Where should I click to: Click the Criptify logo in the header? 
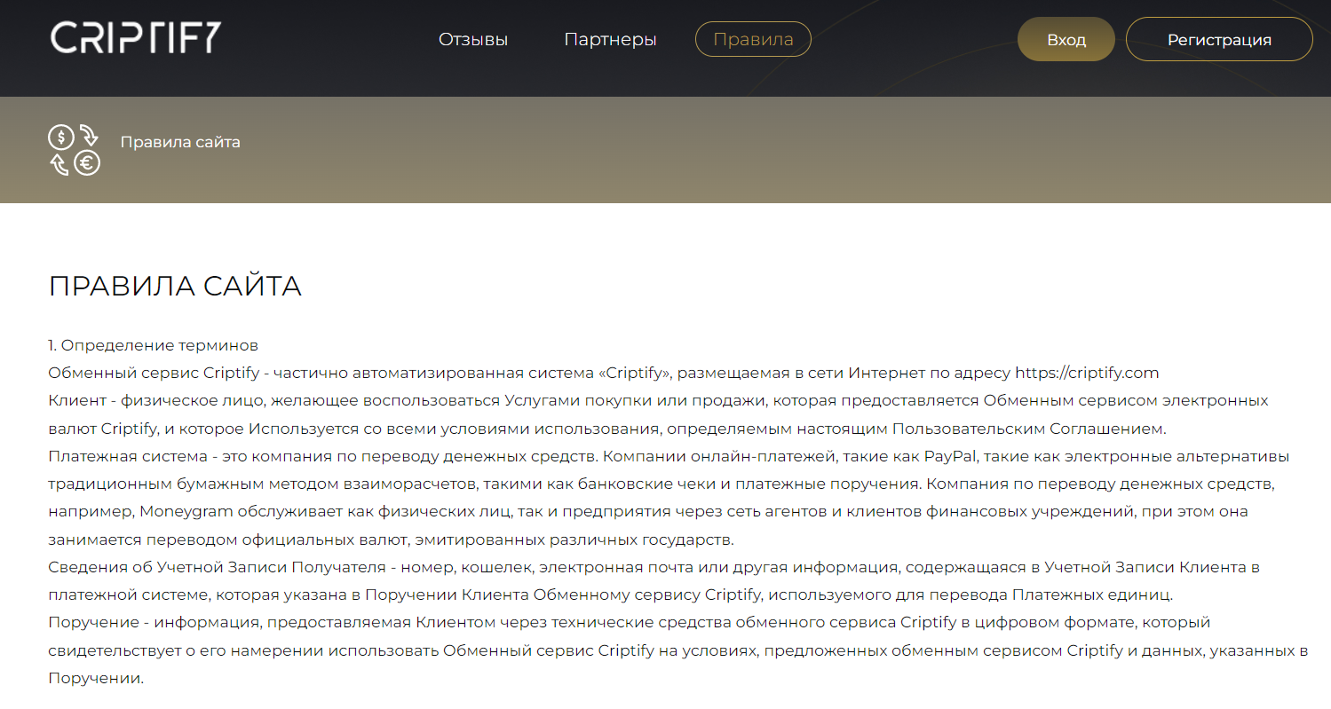(x=135, y=39)
